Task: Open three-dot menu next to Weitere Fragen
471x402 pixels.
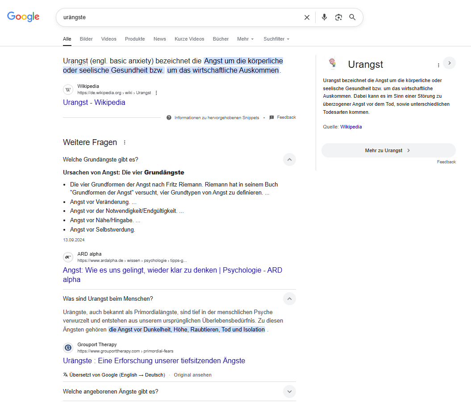Action: 125,143
